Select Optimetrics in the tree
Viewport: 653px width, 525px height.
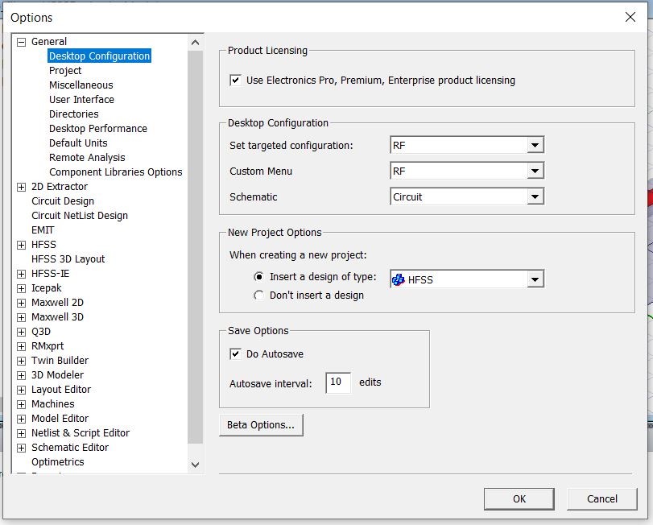[57, 462]
